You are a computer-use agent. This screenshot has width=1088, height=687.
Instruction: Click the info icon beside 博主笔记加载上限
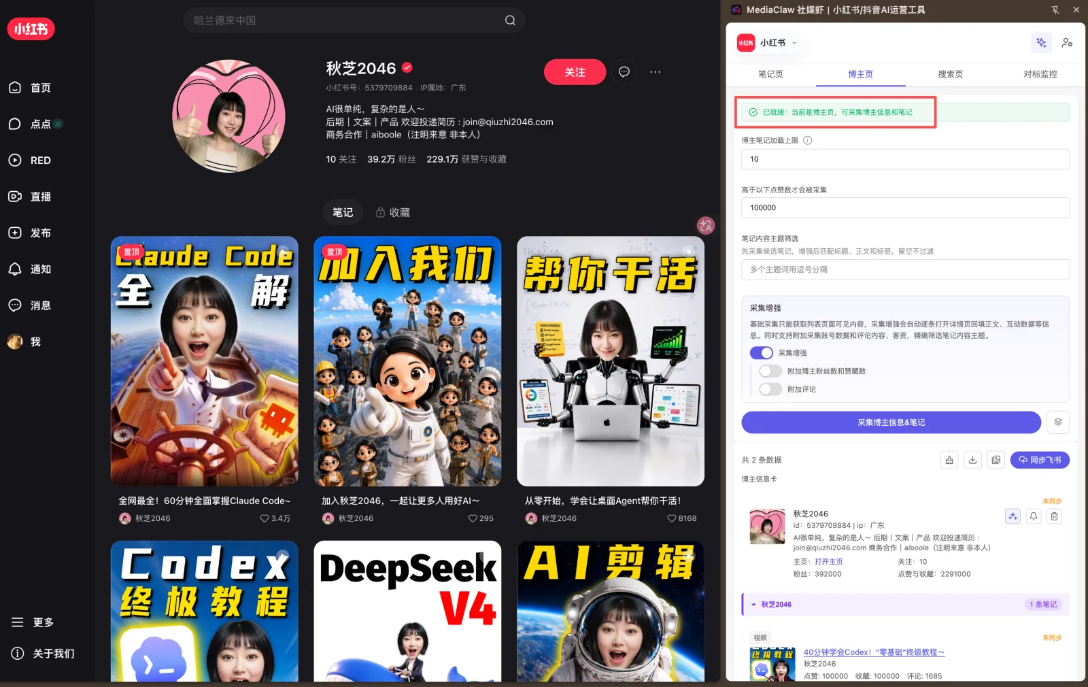808,141
